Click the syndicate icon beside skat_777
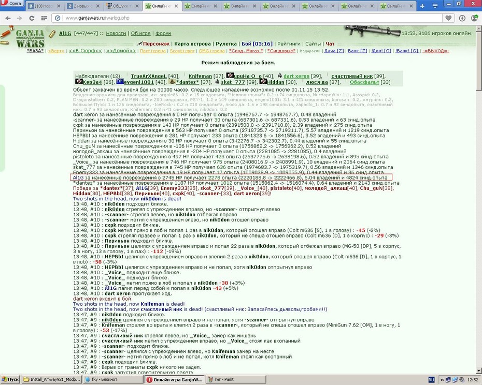 tap(217, 81)
